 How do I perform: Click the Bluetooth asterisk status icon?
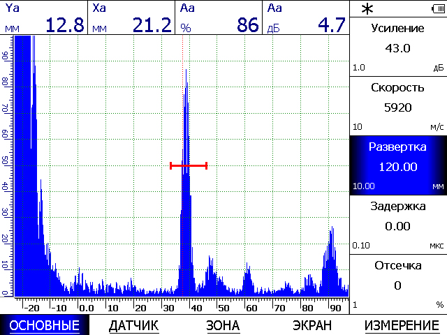(x=367, y=8)
